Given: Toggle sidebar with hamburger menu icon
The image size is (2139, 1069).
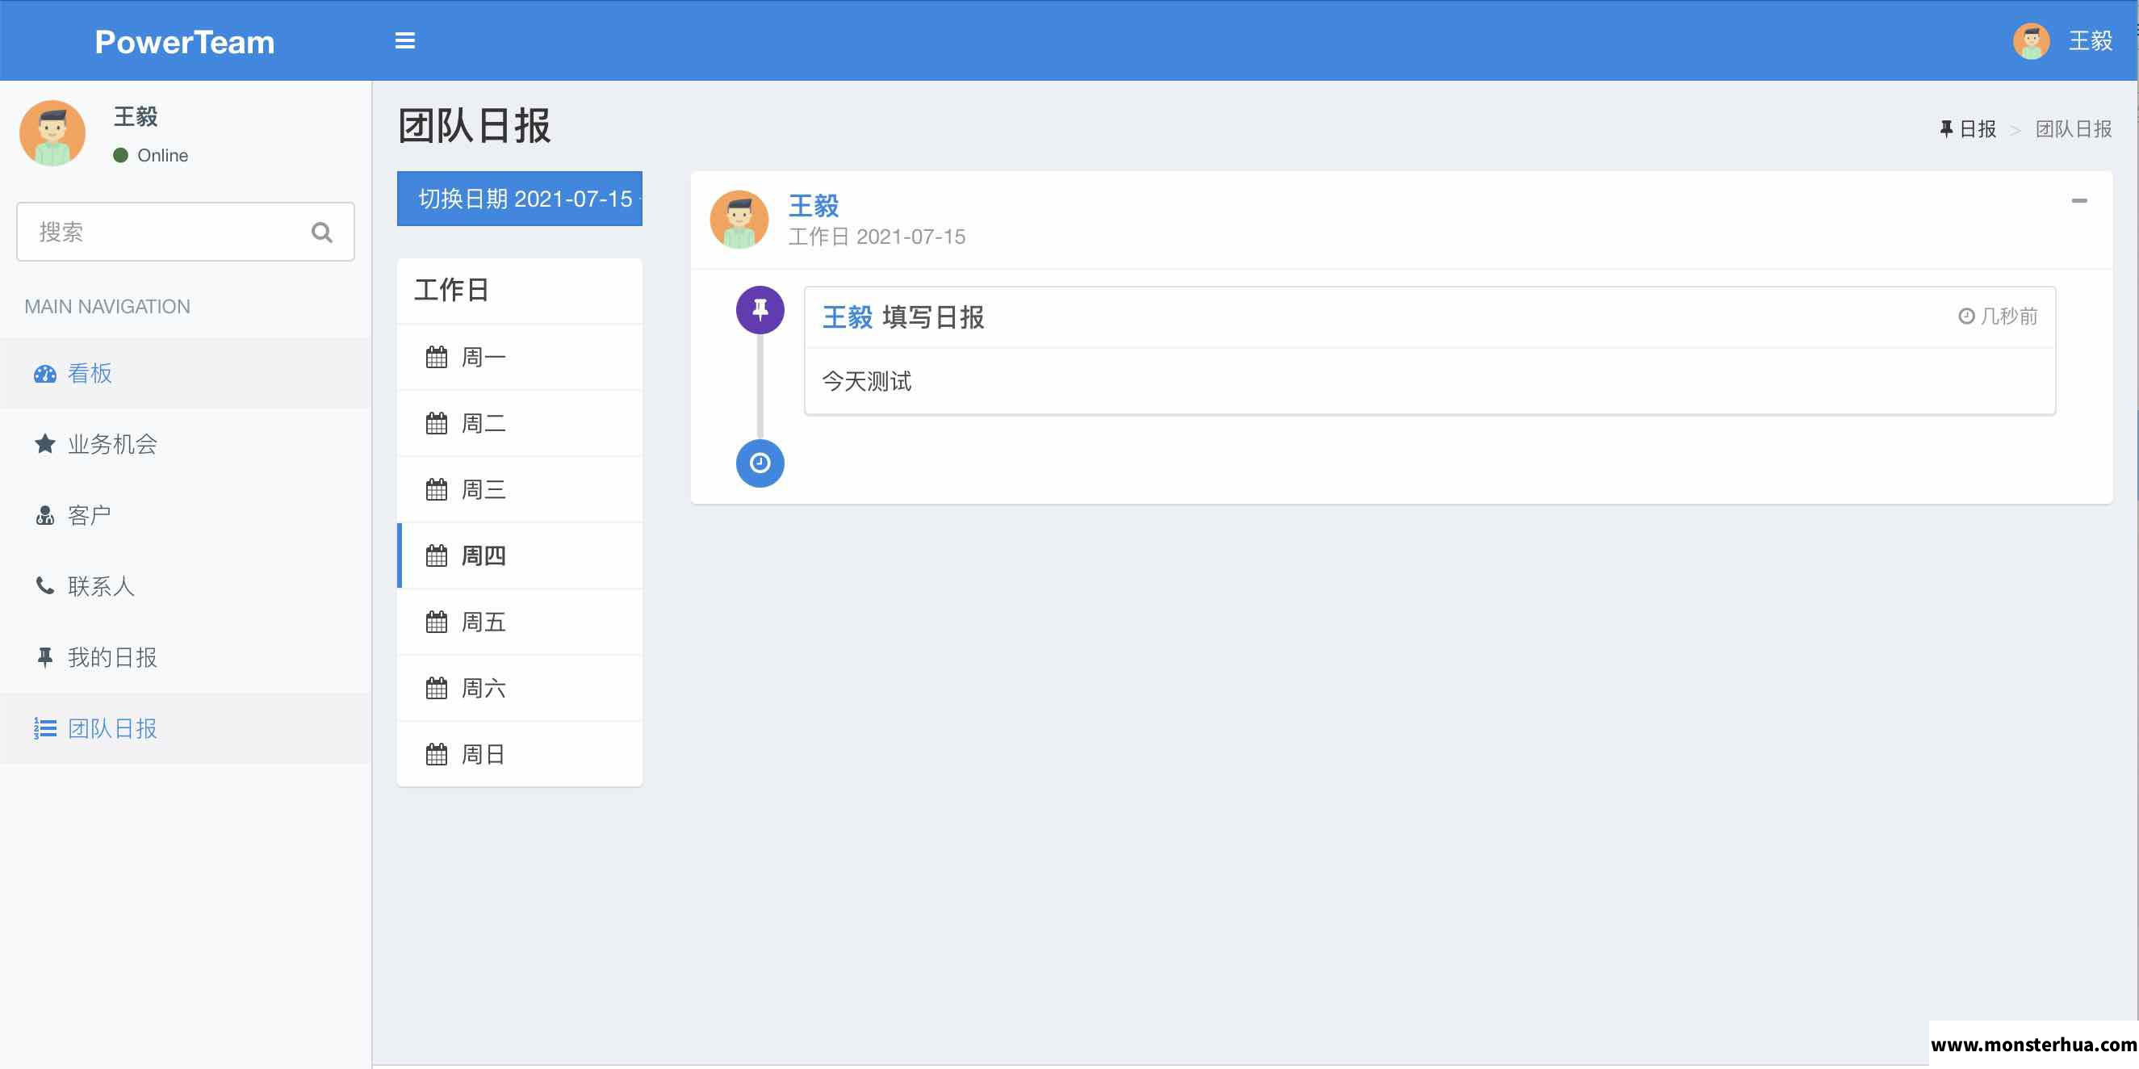Looking at the screenshot, I should [x=404, y=40].
